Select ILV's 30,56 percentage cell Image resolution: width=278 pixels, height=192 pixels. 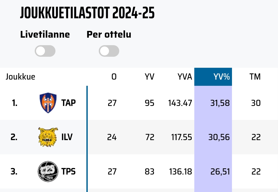click(x=219, y=137)
